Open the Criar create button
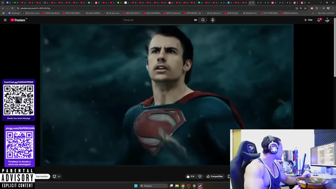The image size is (336, 189). click(x=308, y=20)
